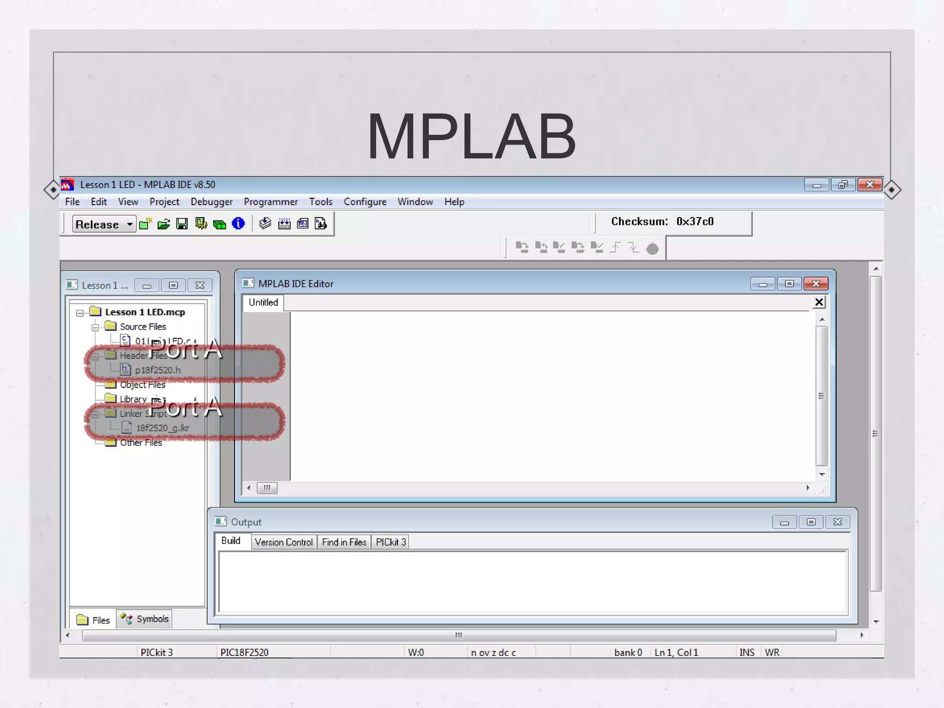This screenshot has width=944, height=708.
Task: Click the New Project toolbar icon
Action: coord(146,224)
